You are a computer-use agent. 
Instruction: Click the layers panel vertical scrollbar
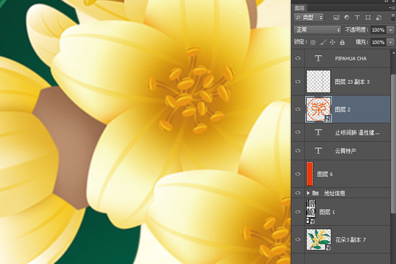[393, 144]
